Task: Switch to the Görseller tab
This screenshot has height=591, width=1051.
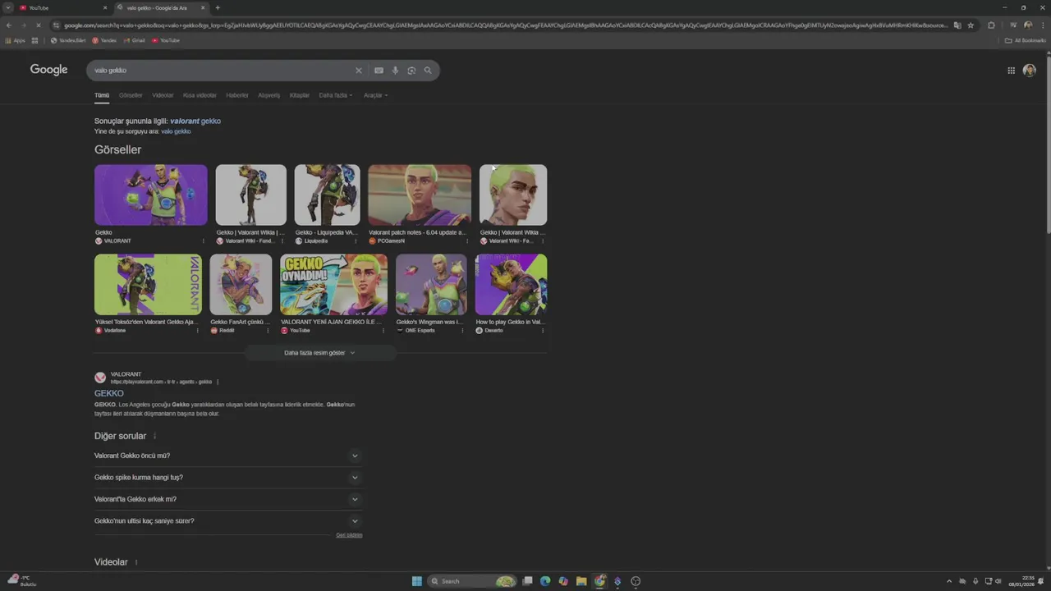Action: [131, 95]
